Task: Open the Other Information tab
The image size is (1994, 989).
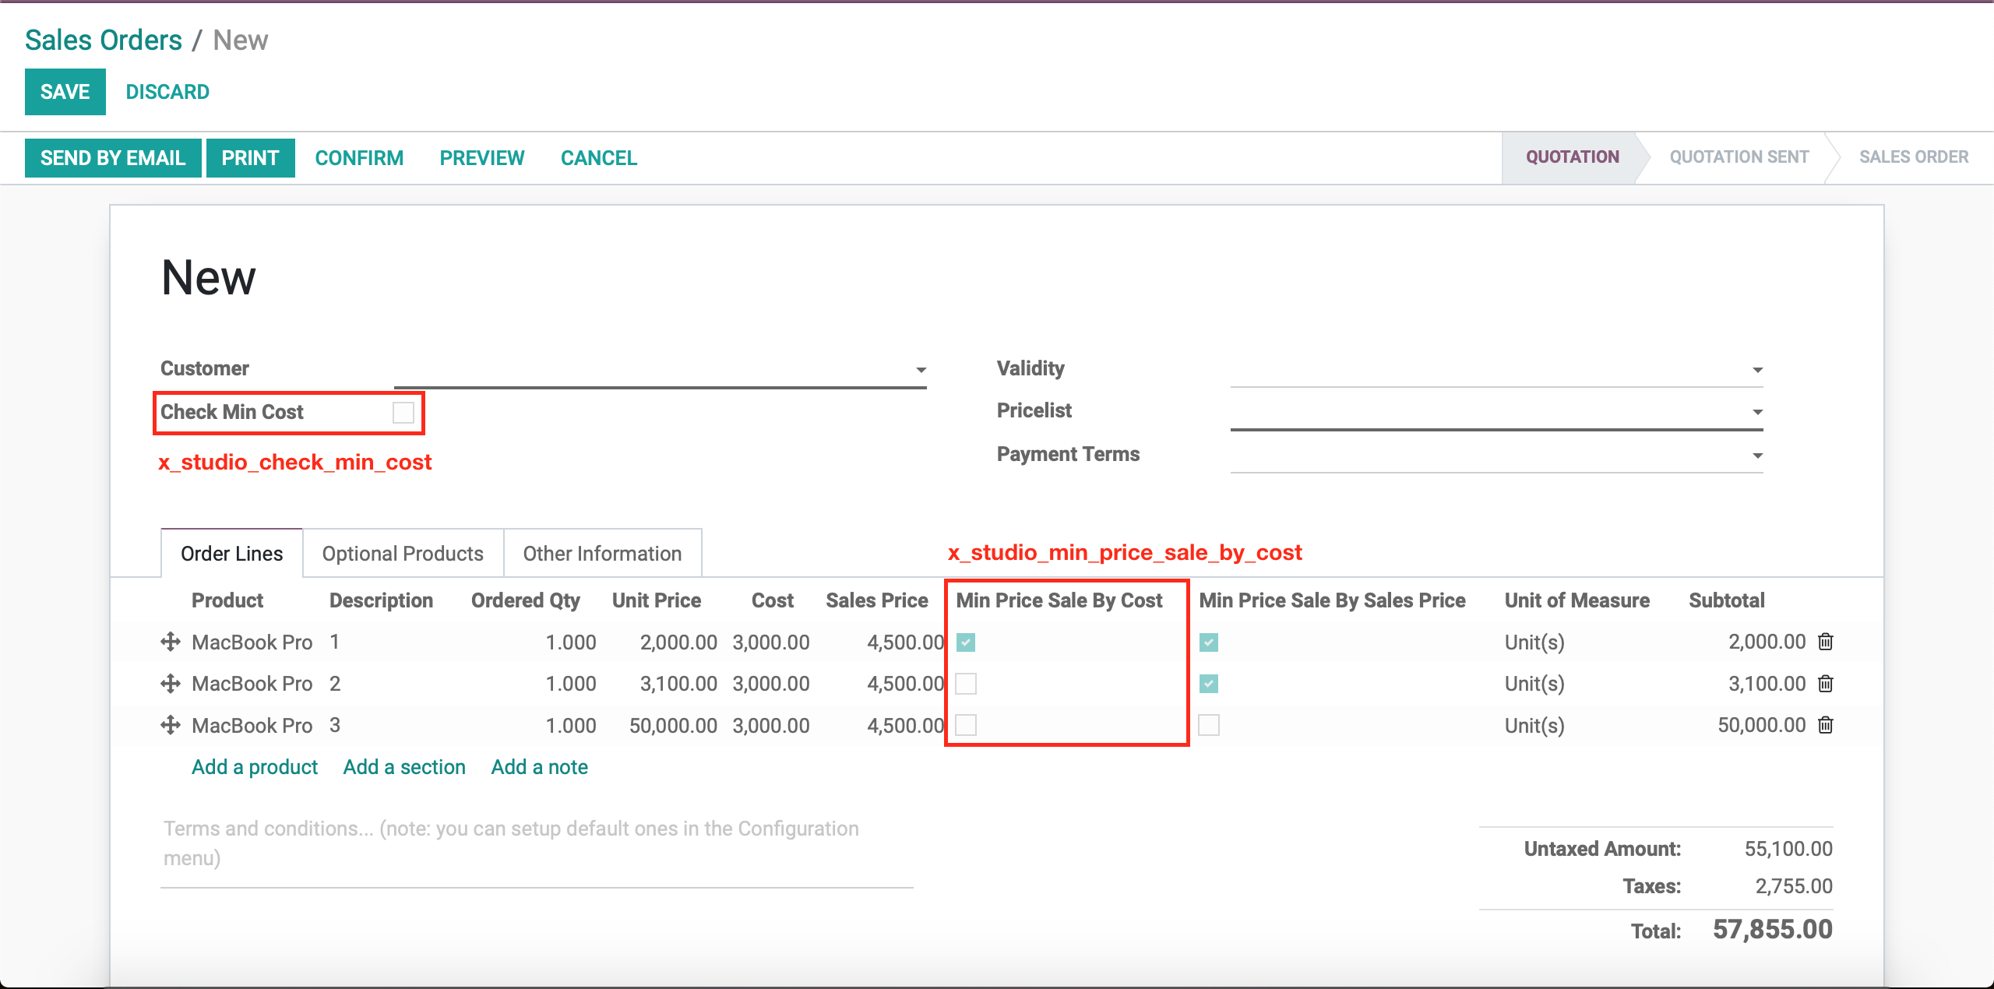Action: coord(602,554)
